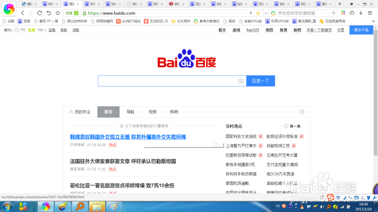Expand the bookmarks bar overflow chevron
Viewport: 378px width, 212px height.
[x=373, y=21]
